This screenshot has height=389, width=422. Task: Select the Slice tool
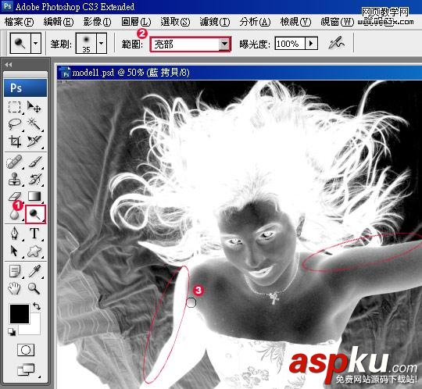click(x=34, y=141)
